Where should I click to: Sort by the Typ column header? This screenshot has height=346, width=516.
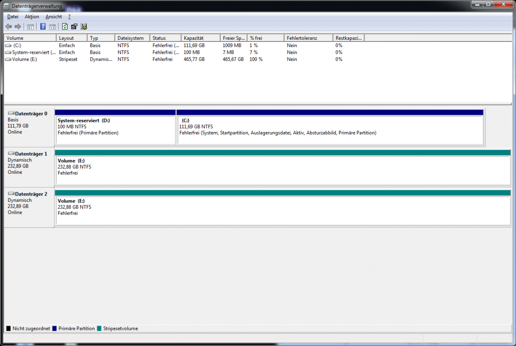click(101, 38)
